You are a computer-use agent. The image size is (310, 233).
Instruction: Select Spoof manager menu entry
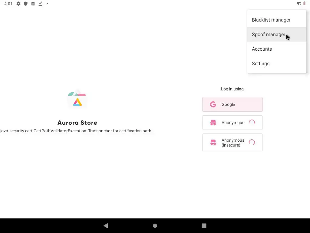click(x=277, y=35)
